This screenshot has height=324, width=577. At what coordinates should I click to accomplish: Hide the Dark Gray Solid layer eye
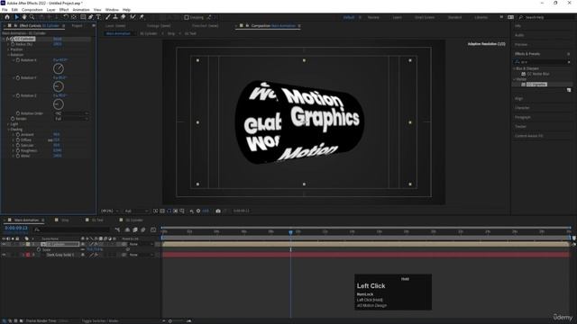tap(4, 255)
